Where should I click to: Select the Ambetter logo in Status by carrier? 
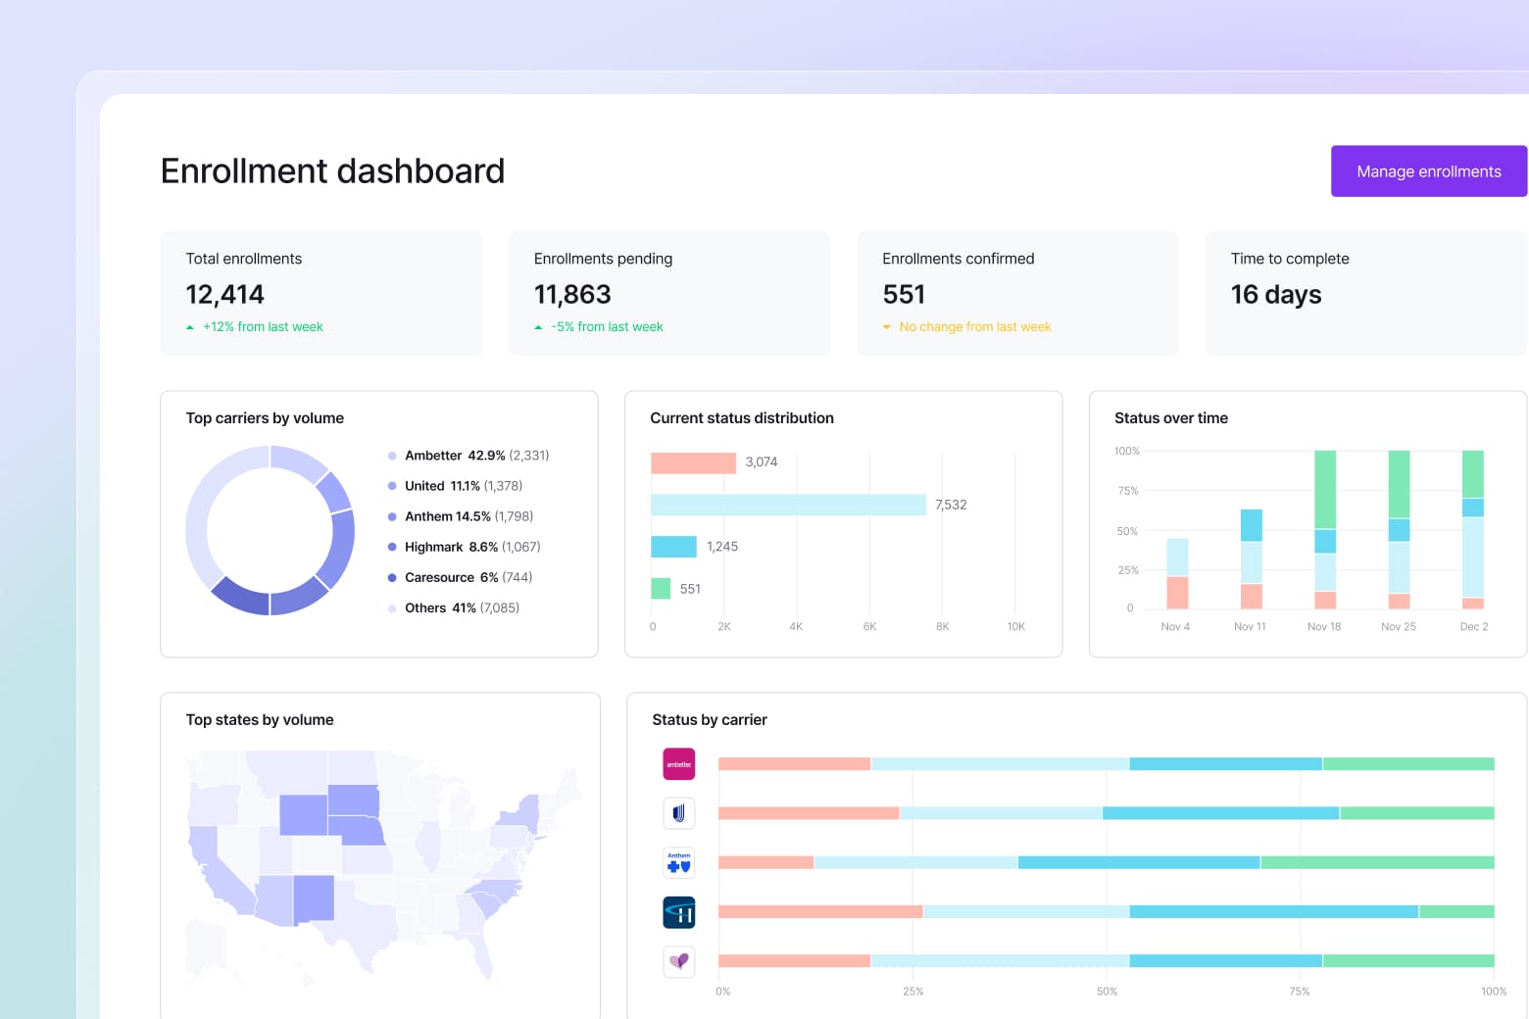pyautogui.click(x=679, y=764)
